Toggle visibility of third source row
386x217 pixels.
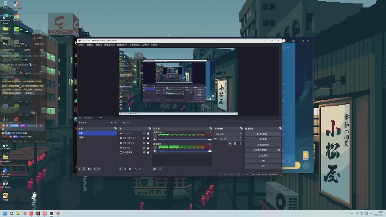144,143
